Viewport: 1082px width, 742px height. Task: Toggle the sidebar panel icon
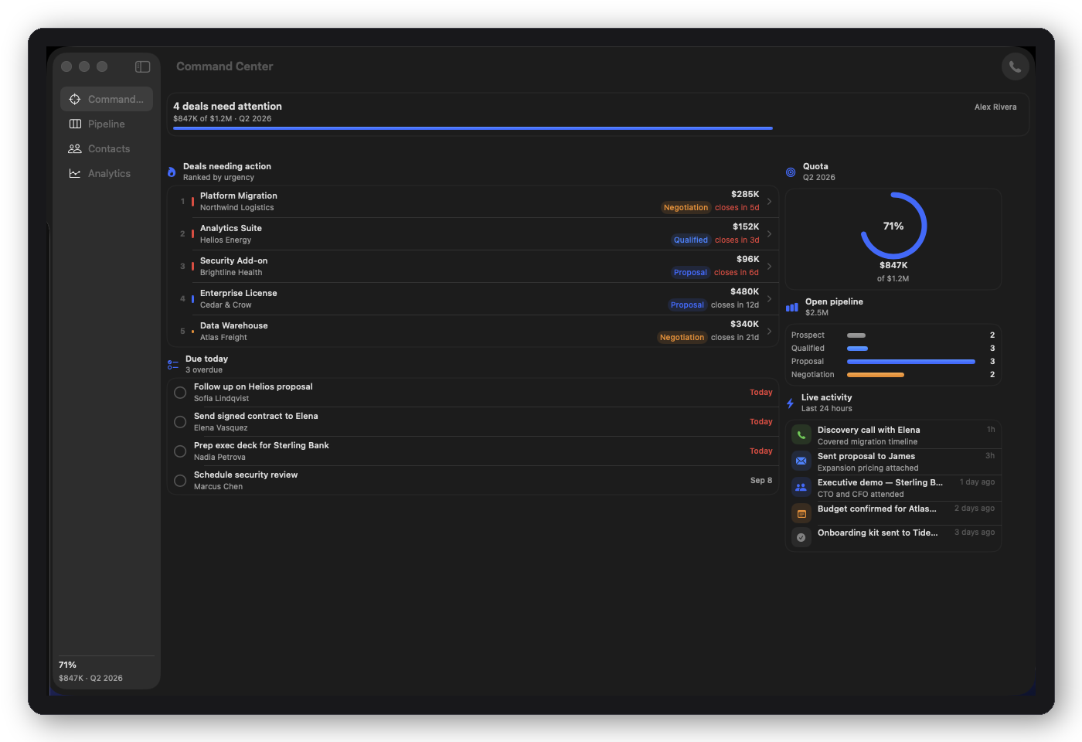142,66
